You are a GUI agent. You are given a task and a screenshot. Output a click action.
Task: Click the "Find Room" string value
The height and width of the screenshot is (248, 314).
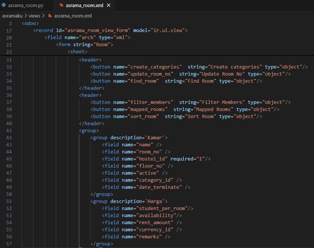[201, 81]
